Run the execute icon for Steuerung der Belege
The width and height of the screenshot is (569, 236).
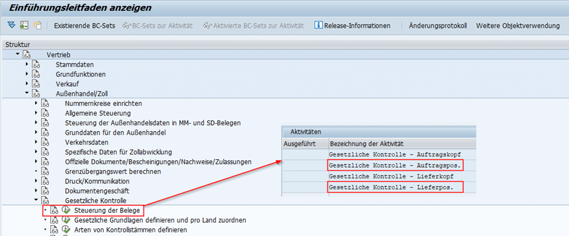pyautogui.click(x=65, y=210)
